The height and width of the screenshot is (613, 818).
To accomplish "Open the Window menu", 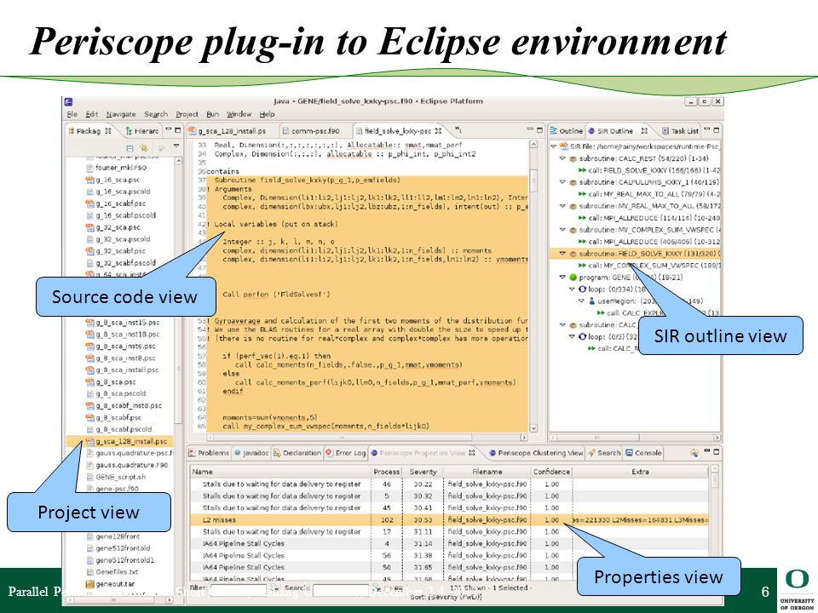I will (239, 114).
